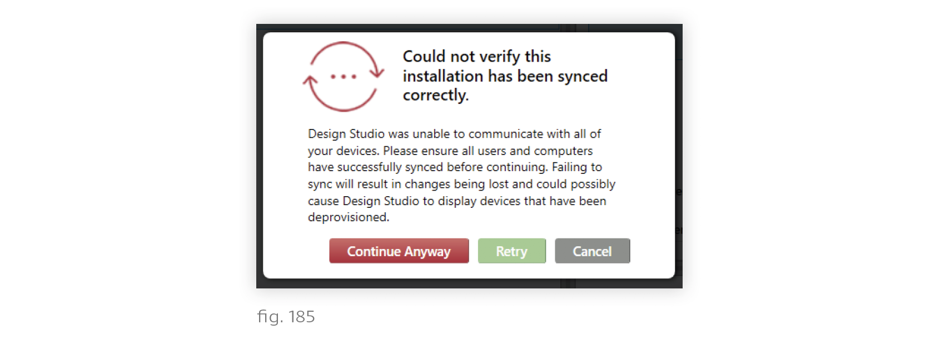
Task: Click the "have successfully synced" message line
Action: (455, 167)
